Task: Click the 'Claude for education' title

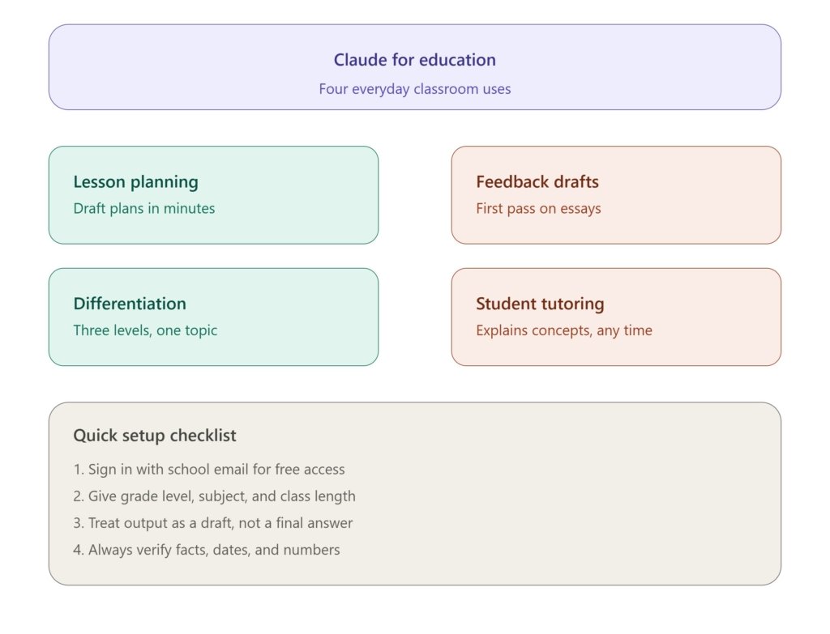Action: tap(414, 60)
